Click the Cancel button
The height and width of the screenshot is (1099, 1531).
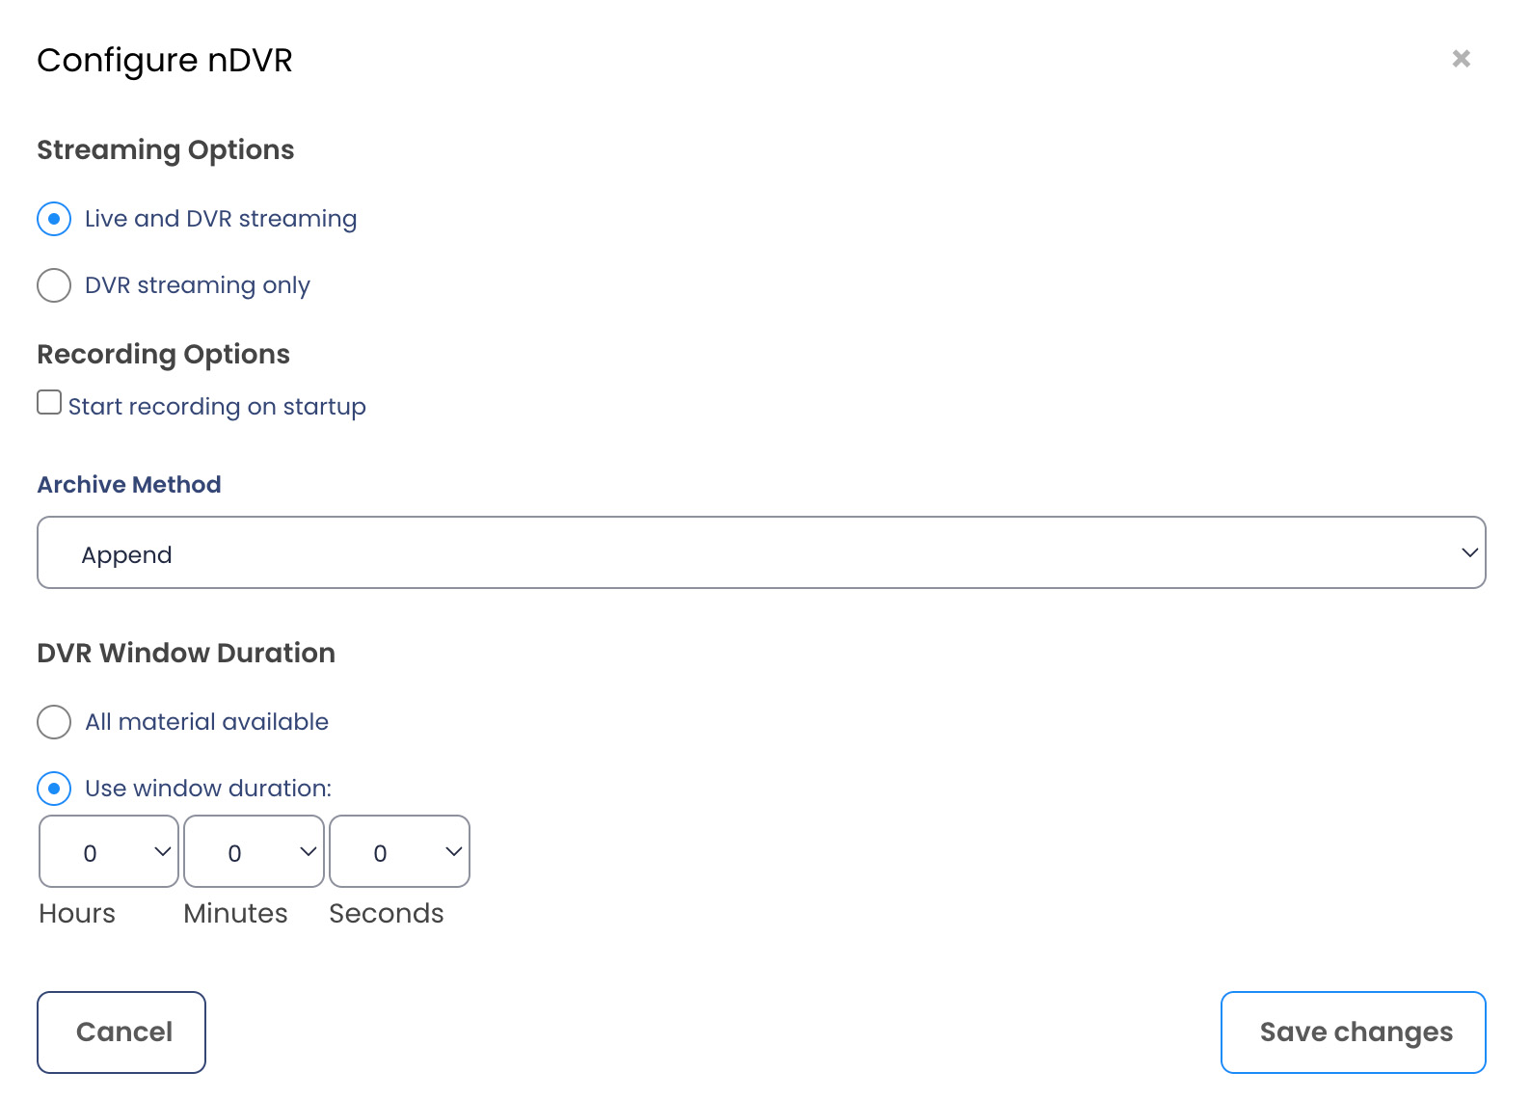point(121,1032)
